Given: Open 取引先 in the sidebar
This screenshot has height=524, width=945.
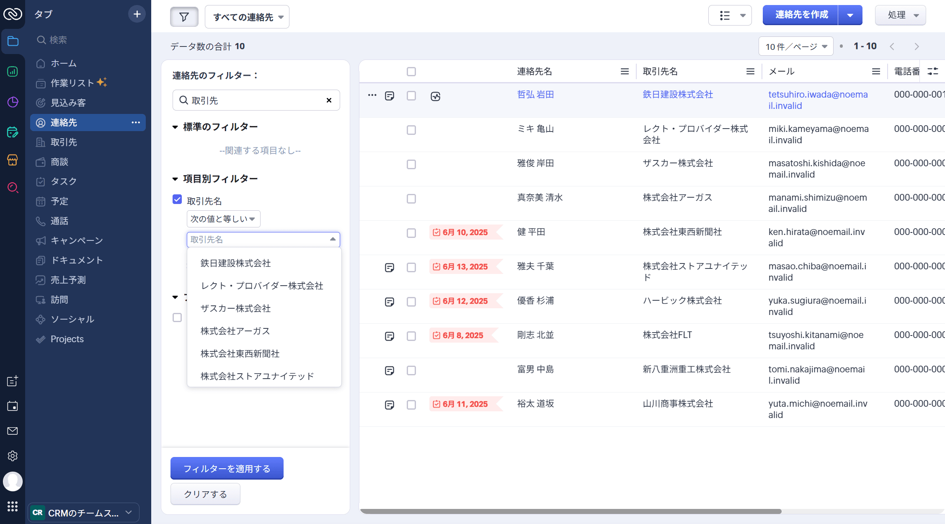Looking at the screenshot, I should point(64,142).
